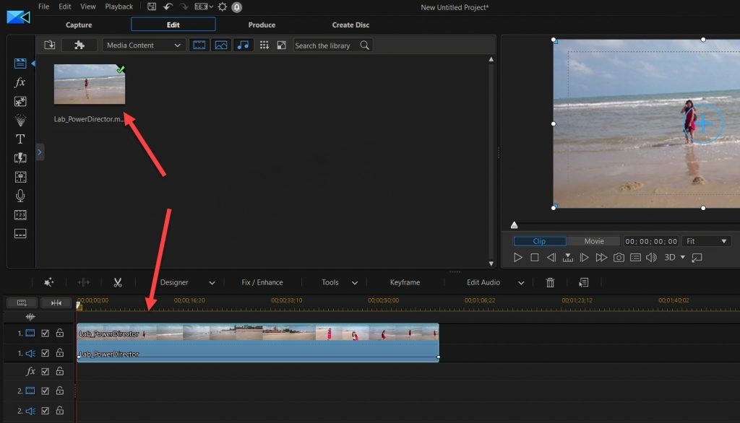Open the Voice-Over Recording Room microphone
740x423 pixels.
[20, 195]
